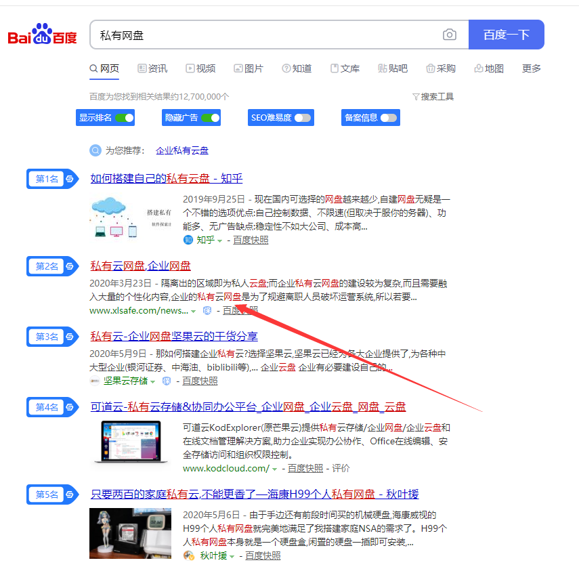Click the 为您推荐 search icon

95,150
